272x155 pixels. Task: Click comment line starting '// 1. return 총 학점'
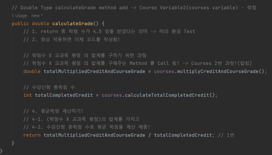click(x=109, y=32)
